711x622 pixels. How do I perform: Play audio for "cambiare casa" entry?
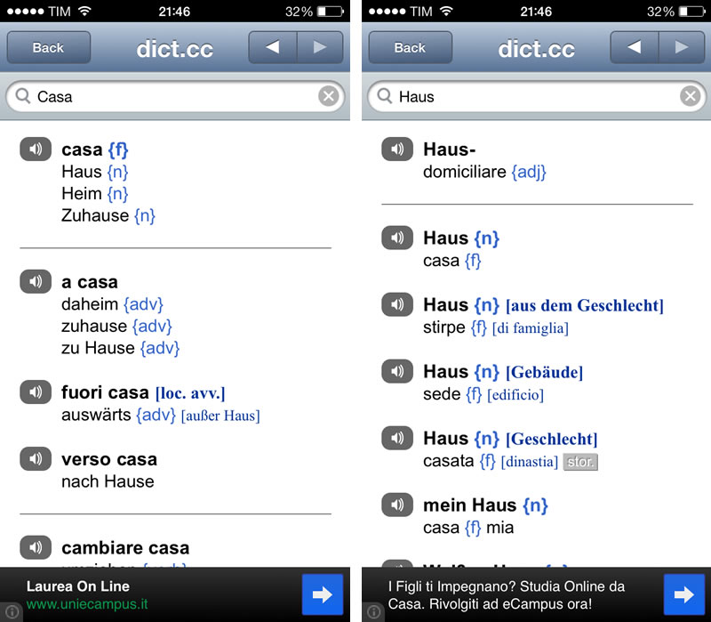[x=35, y=547]
